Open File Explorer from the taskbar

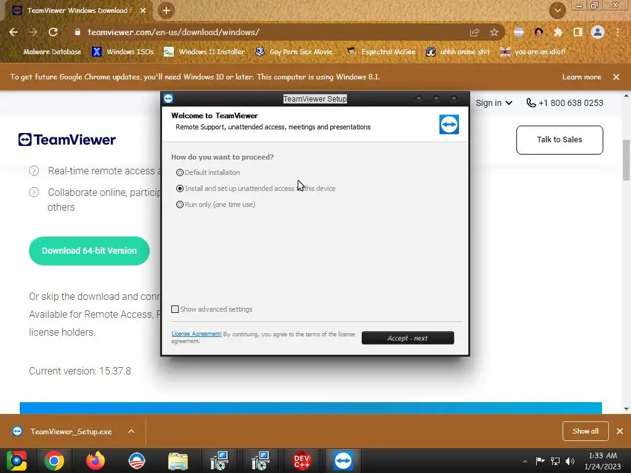coord(178,461)
